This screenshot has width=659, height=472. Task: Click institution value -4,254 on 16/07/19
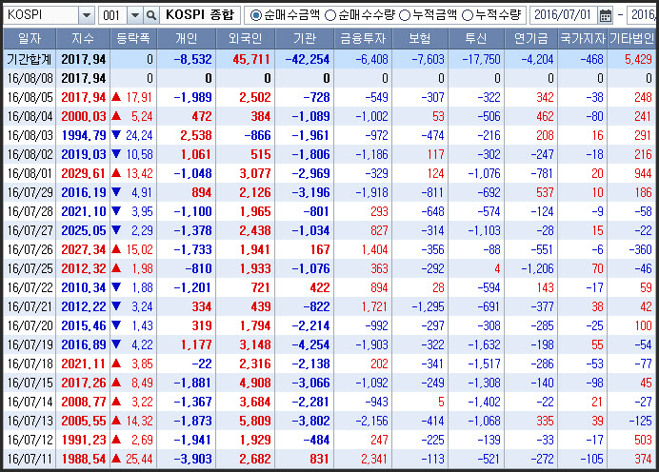(x=310, y=344)
